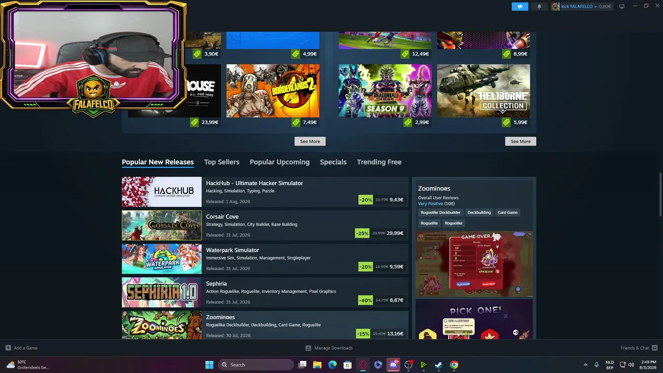
Task: Click the Zoominoes list thumbnail image
Action: 162,325
